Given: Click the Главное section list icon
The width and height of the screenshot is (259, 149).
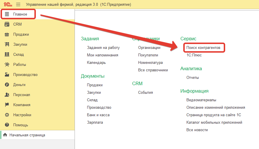Looking at the screenshot, I should click(x=7, y=14).
